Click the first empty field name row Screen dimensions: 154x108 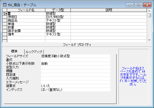(x=26, y=38)
